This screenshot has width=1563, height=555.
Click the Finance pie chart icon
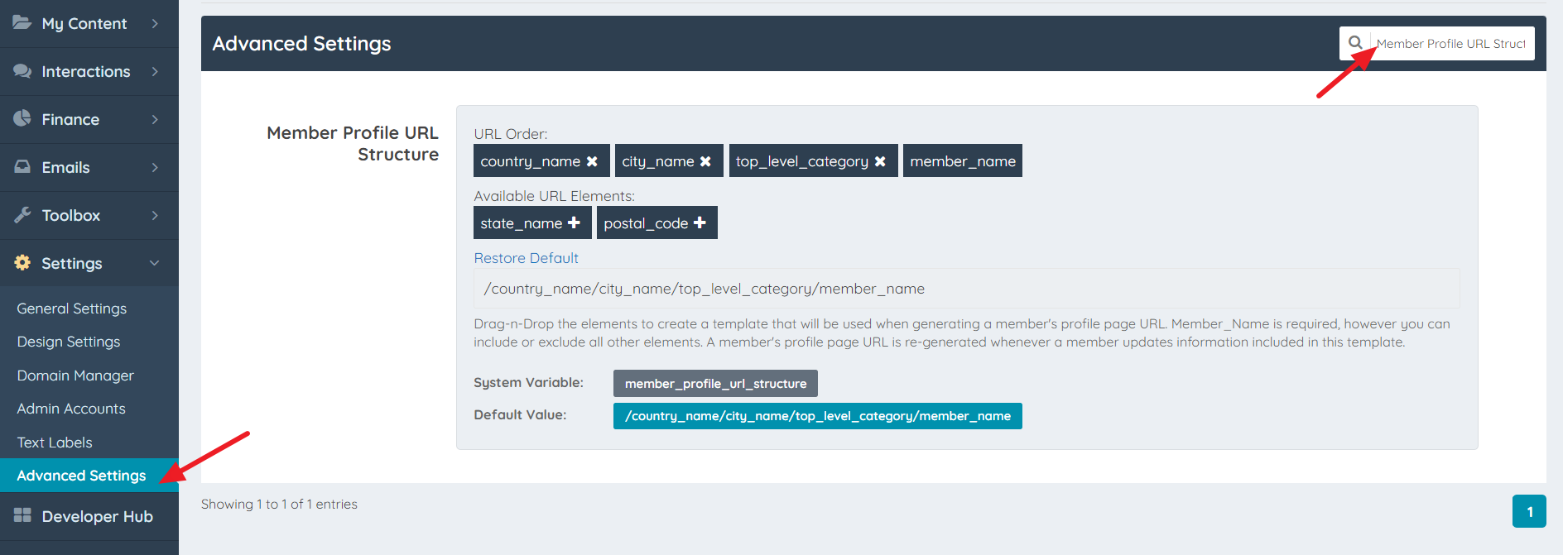tap(22, 118)
